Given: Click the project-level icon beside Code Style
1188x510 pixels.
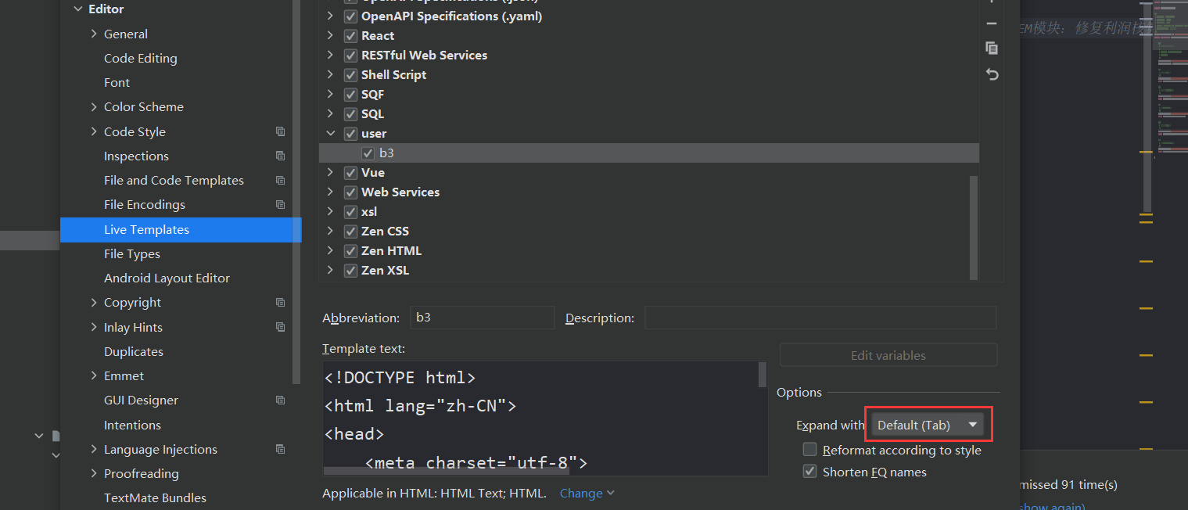Looking at the screenshot, I should pyautogui.click(x=280, y=131).
